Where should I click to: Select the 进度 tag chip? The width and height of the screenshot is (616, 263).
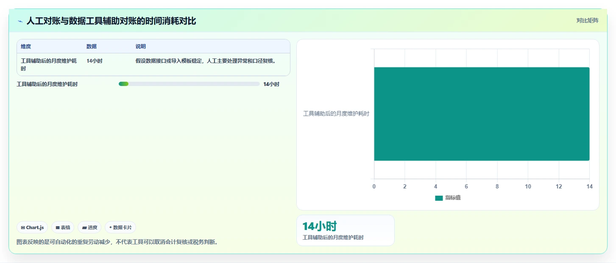[x=89, y=227]
